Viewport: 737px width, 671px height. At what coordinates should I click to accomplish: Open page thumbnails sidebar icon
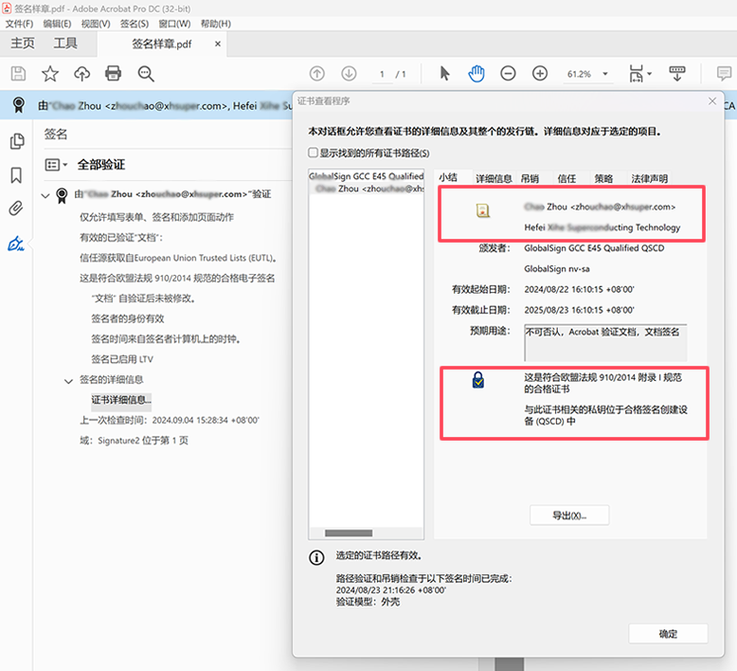pos(17,141)
